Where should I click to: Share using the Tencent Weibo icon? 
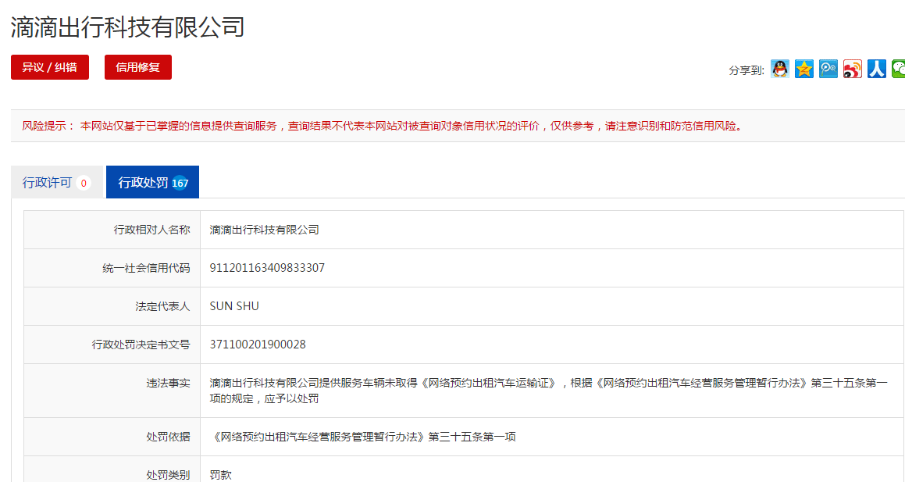click(x=828, y=69)
